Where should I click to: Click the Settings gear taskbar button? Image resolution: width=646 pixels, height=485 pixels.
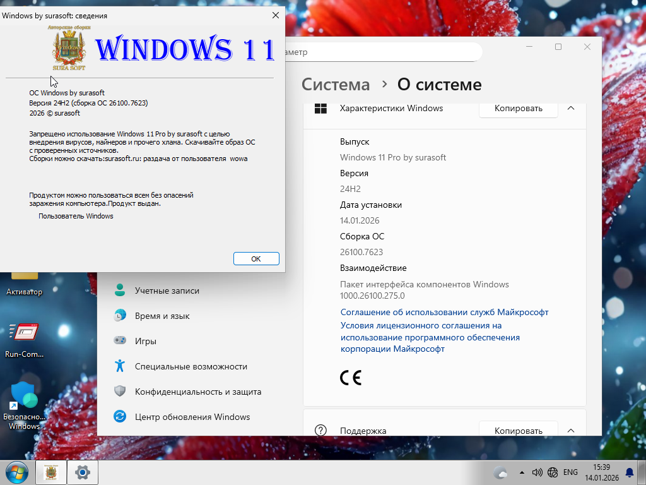(83, 472)
